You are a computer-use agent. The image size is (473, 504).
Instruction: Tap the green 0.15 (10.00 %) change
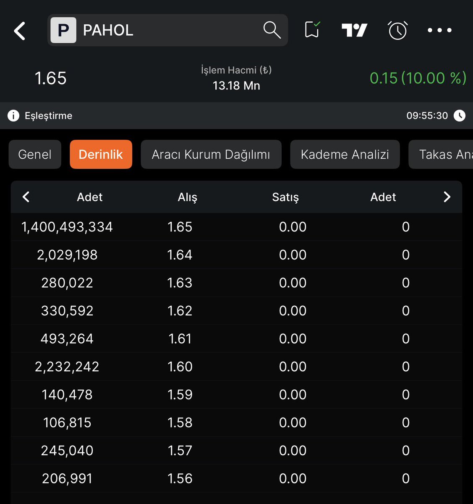point(418,78)
